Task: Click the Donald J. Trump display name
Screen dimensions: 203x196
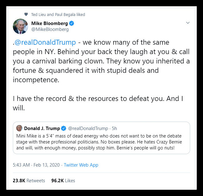Action: coord(42,128)
